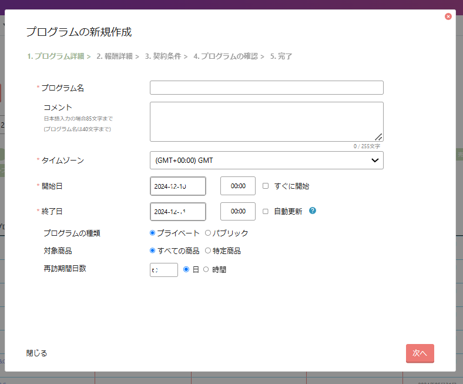
Task: Focus the プログラム名 text field
Action: 266,88
